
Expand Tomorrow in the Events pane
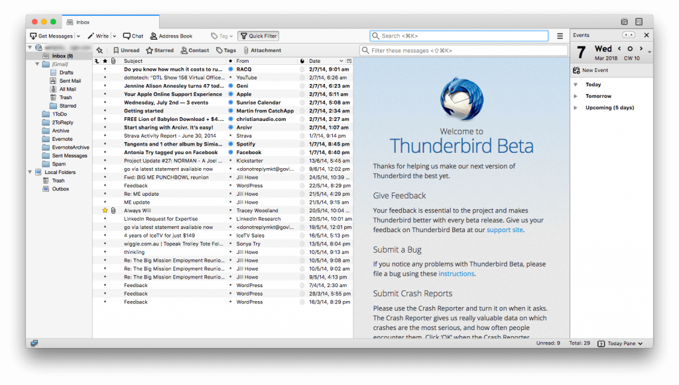click(575, 96)
